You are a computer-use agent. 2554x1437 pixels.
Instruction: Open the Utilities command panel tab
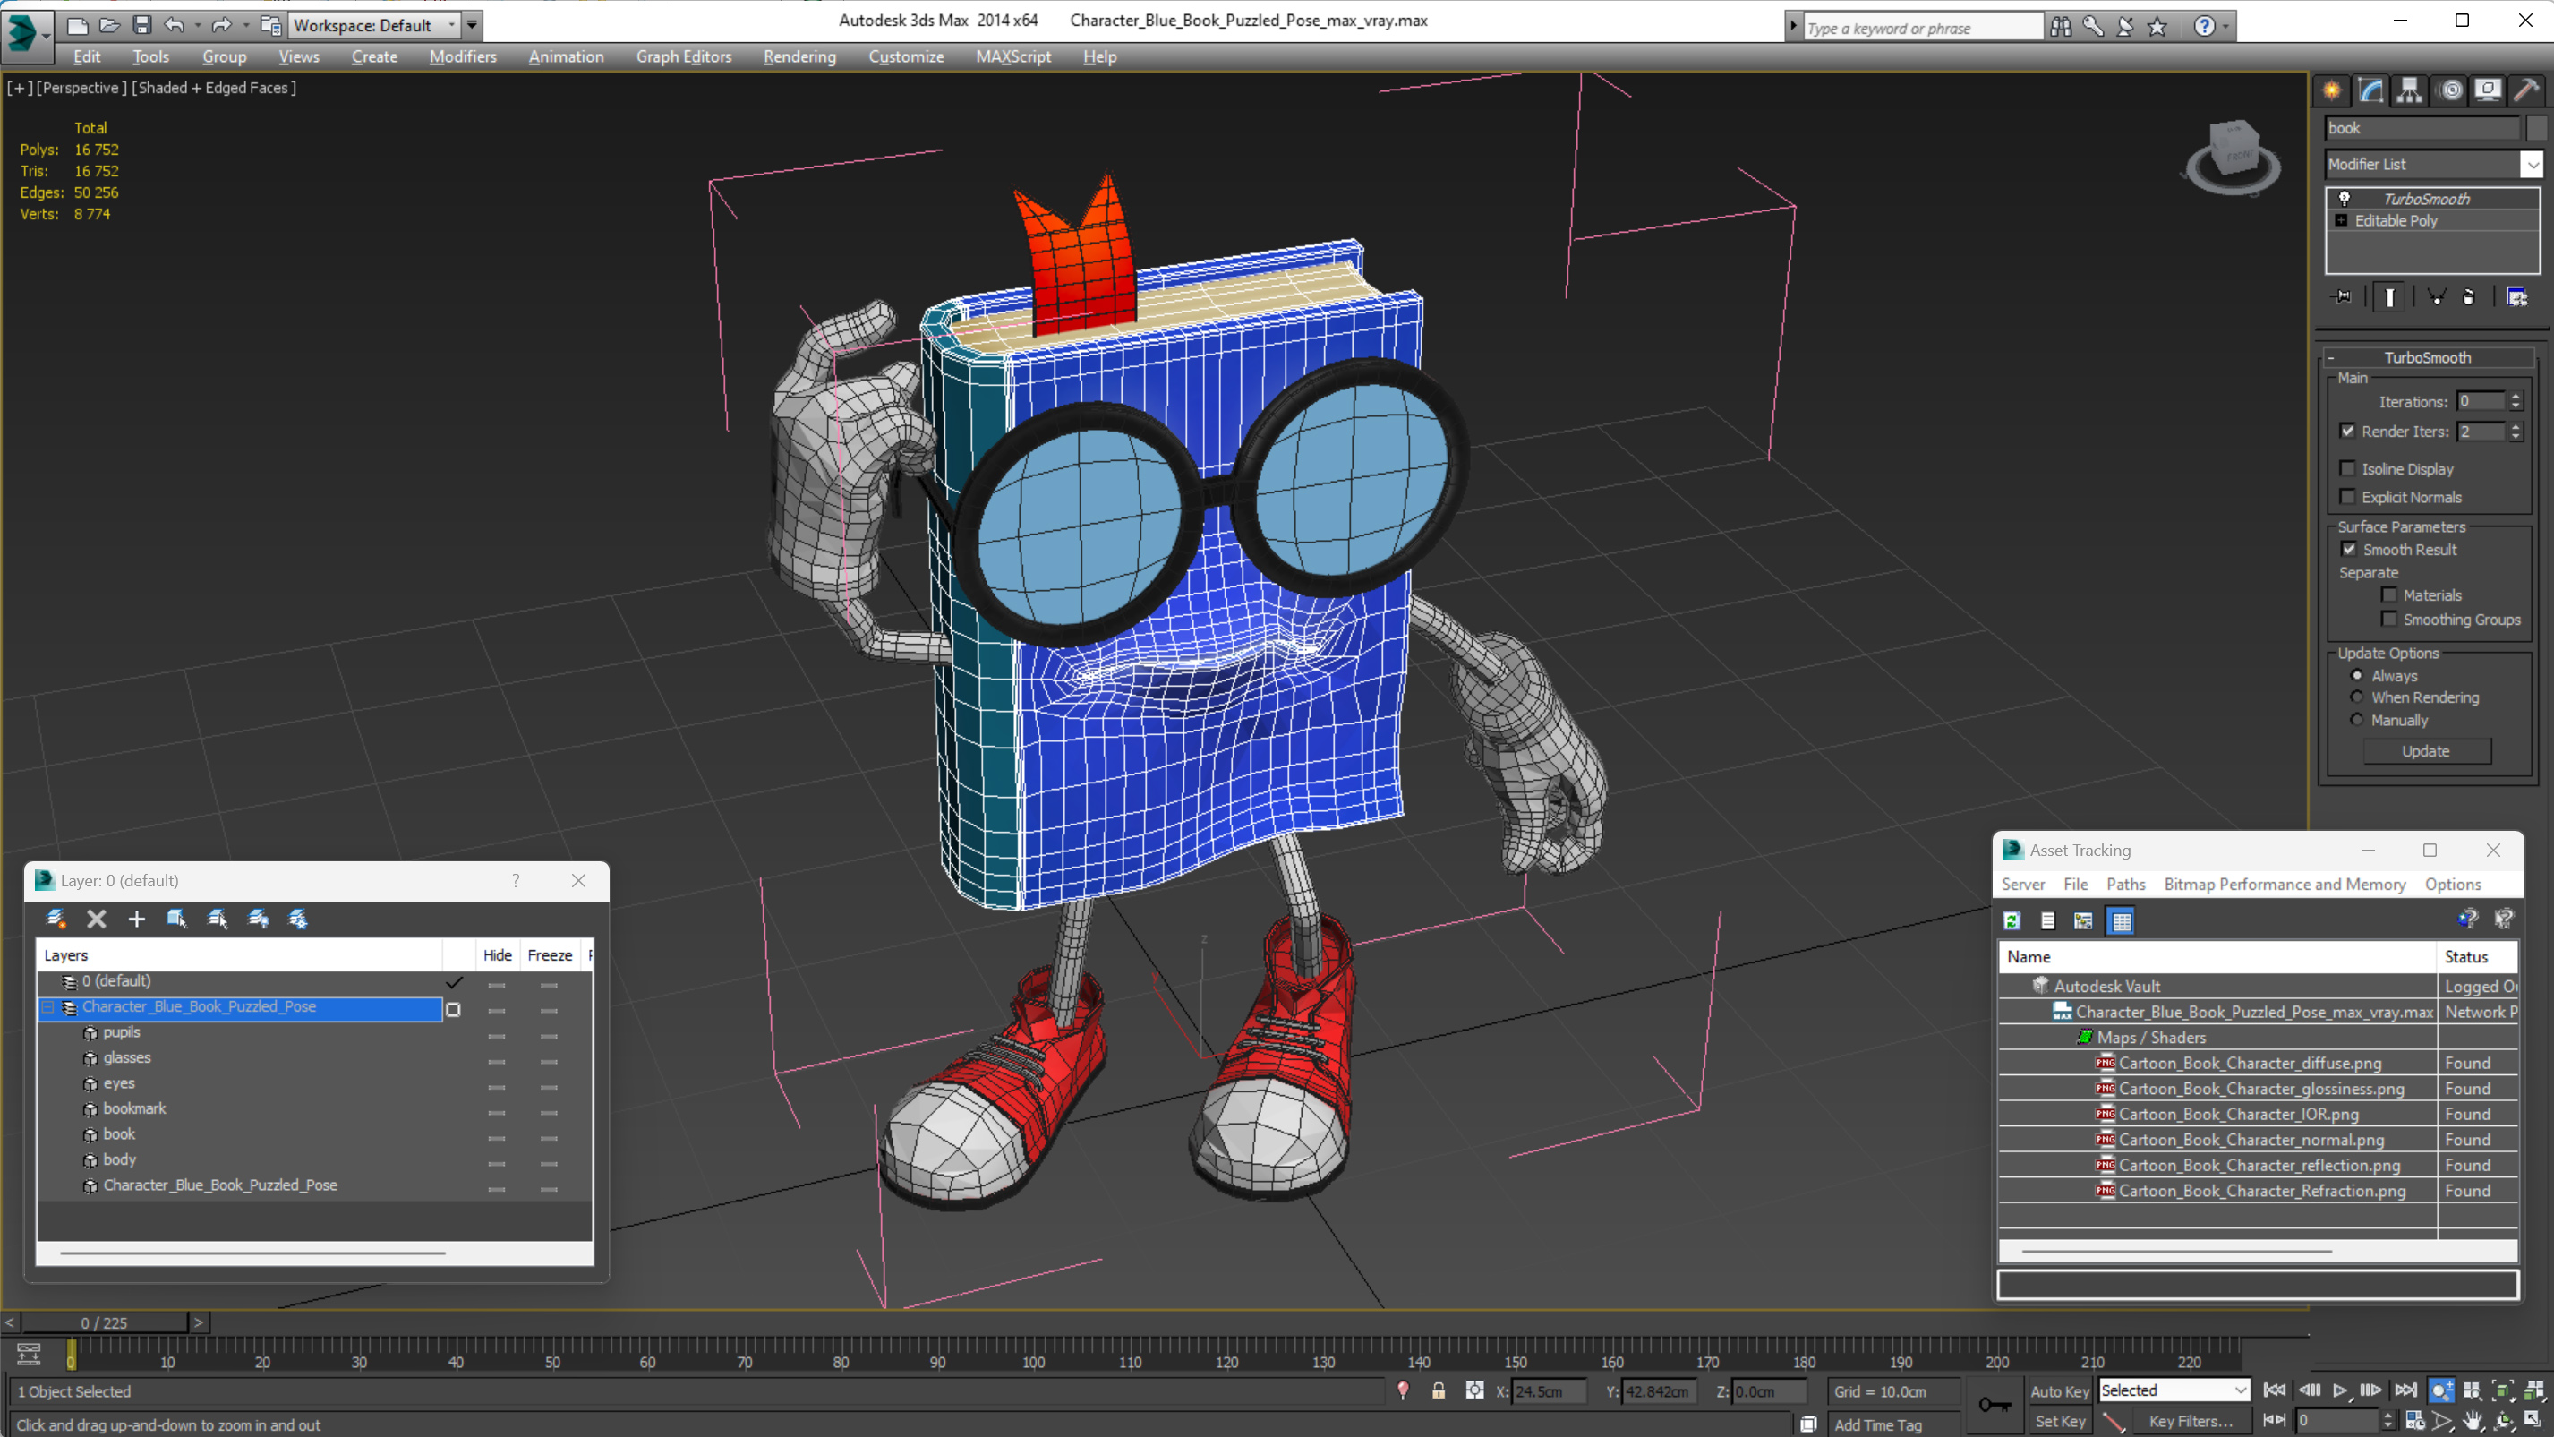coord(2526,90)
